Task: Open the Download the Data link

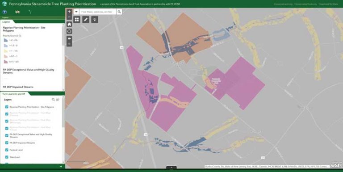Action: point(328,4)
